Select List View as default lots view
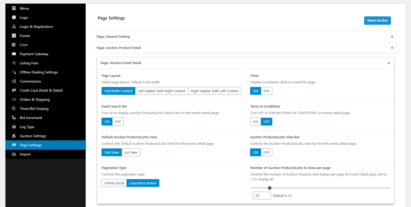 (131, 152)
